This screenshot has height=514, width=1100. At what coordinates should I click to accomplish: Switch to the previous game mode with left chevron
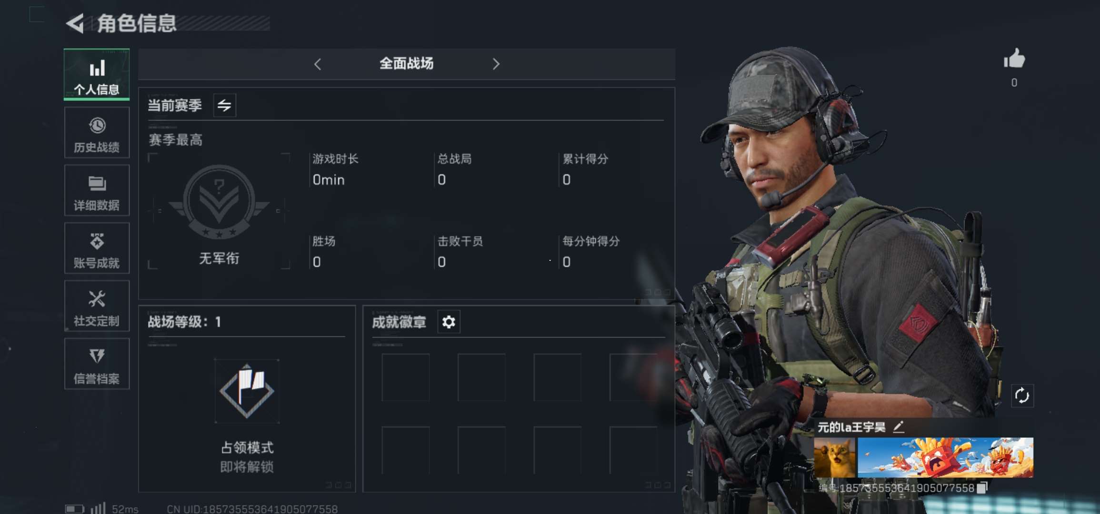click(x=318, y=64)
